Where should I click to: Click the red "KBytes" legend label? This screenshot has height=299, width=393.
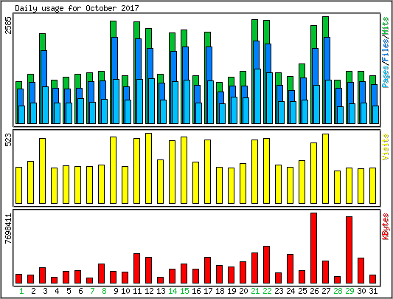click(386, 227)
